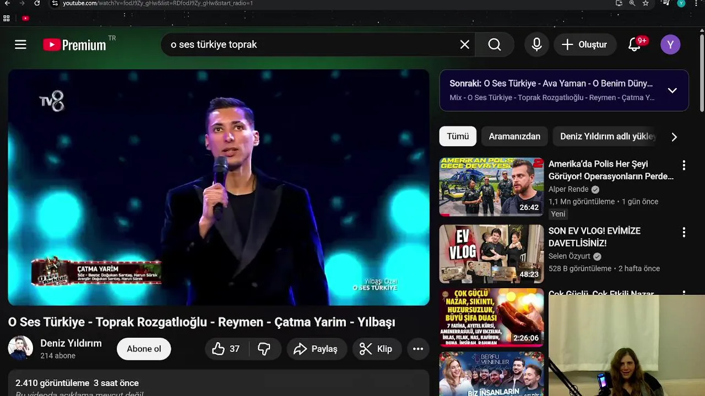The width and height of the screenshot is (705, 396).
Task: Click the 'Yeni' badge
Action: [558, 214]
